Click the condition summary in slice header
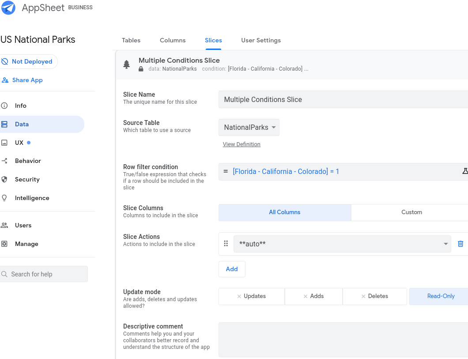This screenshot has height=359, width=468. (255, 69)
